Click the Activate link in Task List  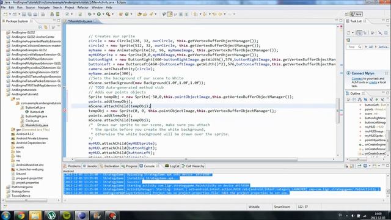384,47
